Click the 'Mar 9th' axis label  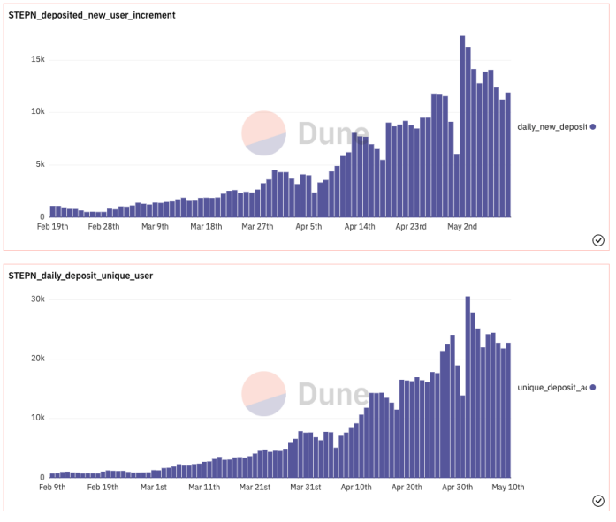pos(156,227)
